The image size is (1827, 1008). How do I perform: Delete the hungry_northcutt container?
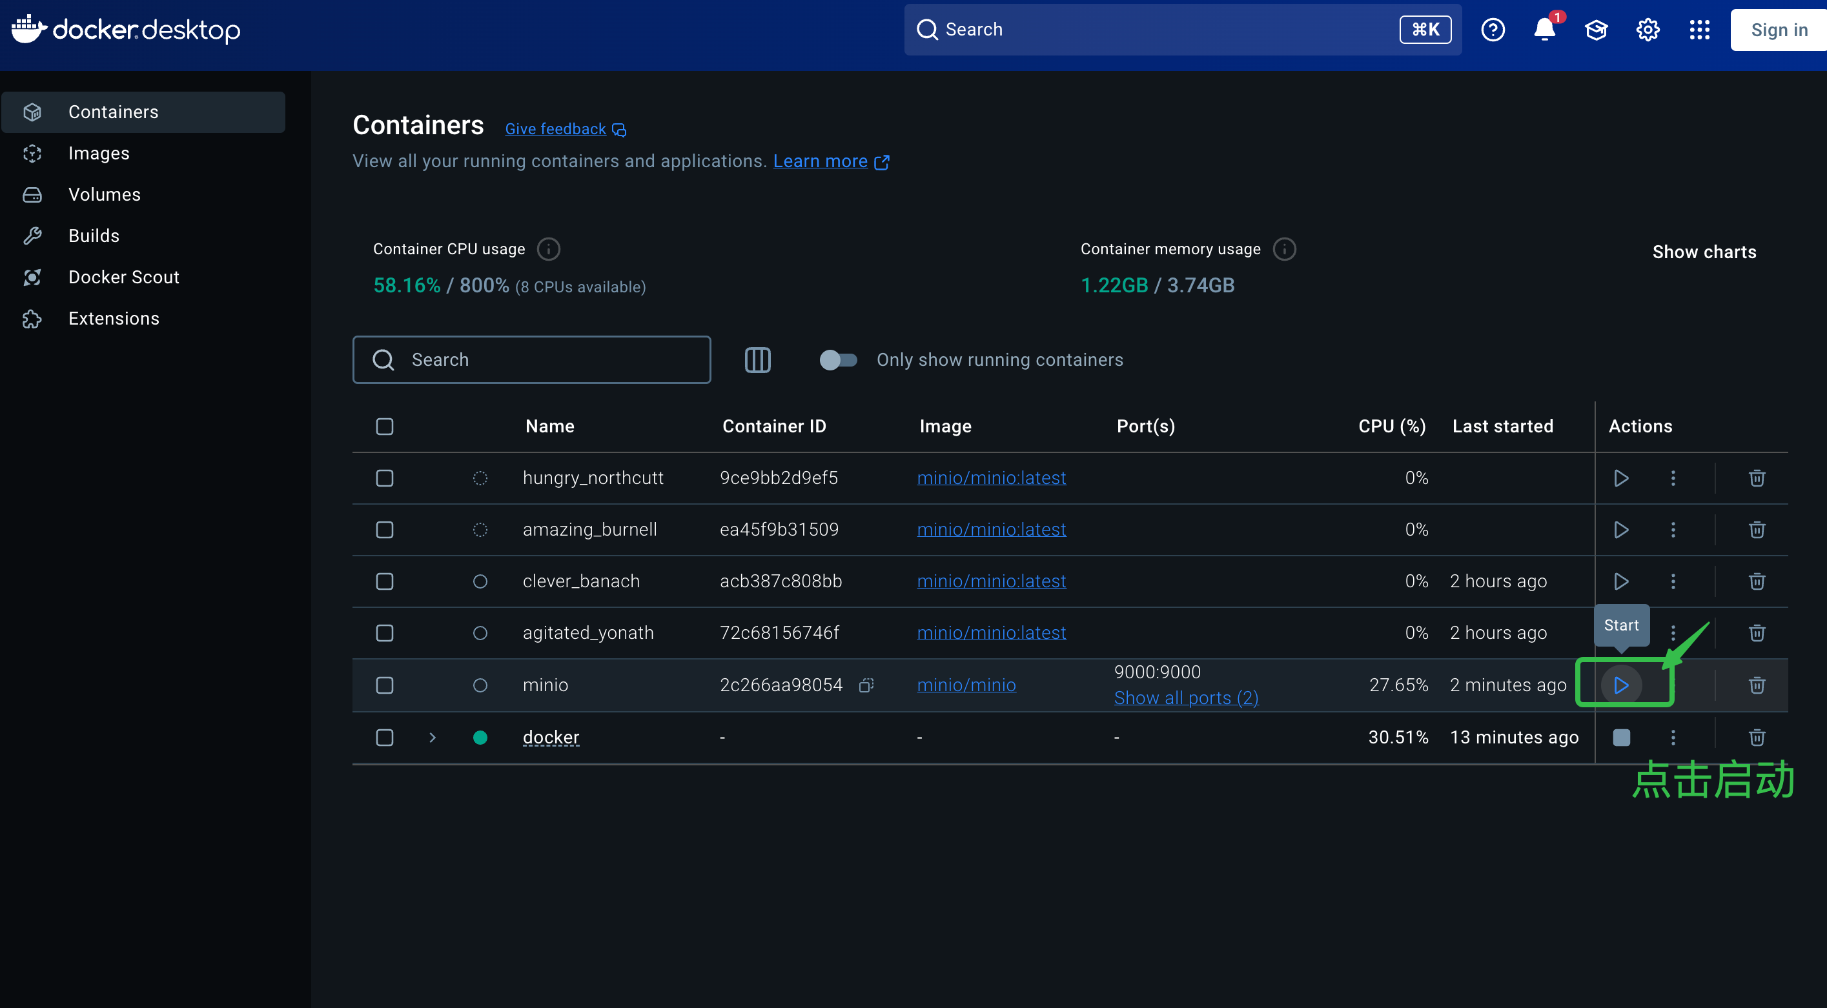click(1756, 478)
